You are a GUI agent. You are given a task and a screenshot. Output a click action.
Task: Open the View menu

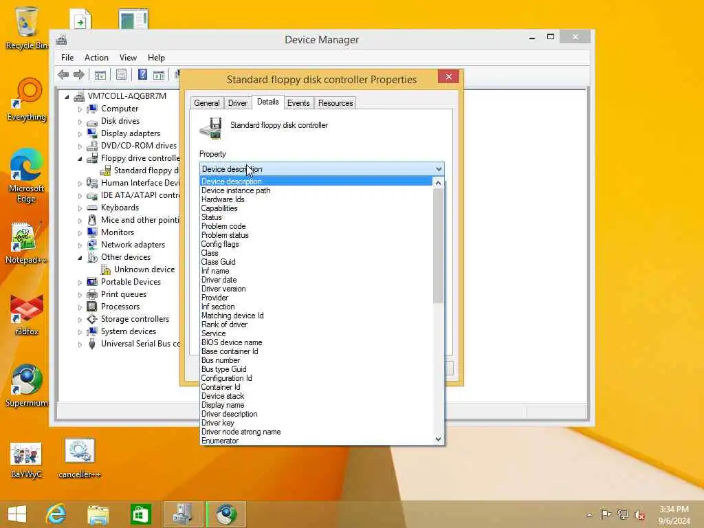pos(128,58)
